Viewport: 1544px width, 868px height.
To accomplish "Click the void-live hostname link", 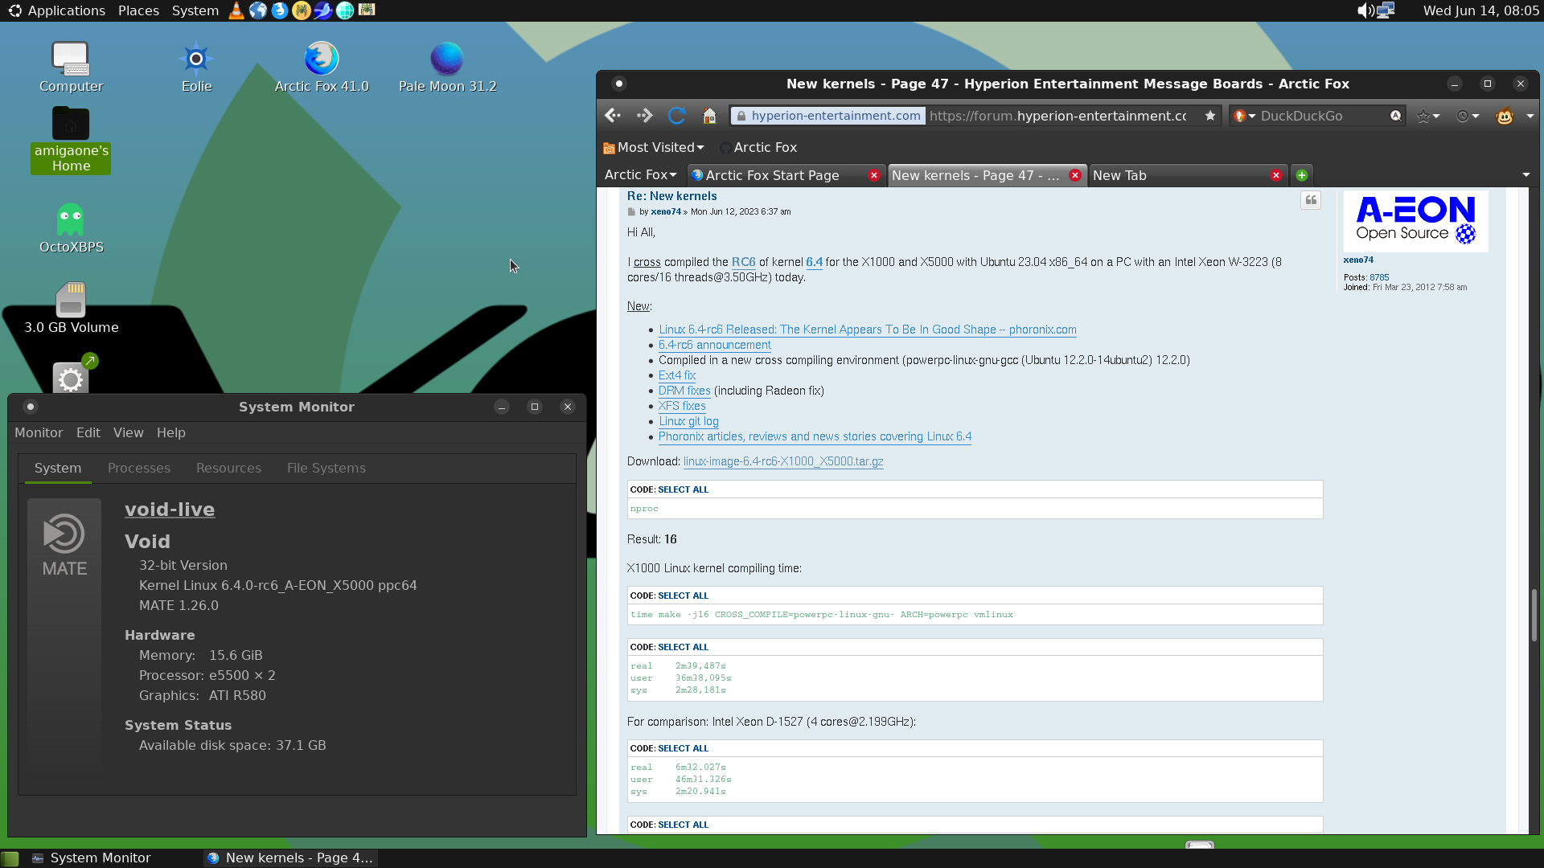I will [170, 510].
